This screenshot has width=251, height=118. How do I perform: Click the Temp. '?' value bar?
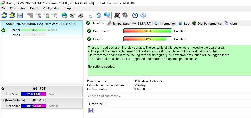pos(34,35)
